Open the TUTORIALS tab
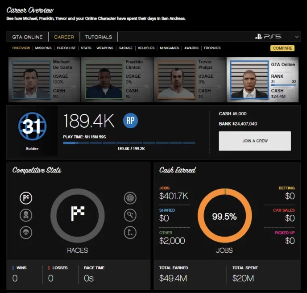 pos(99,37)
